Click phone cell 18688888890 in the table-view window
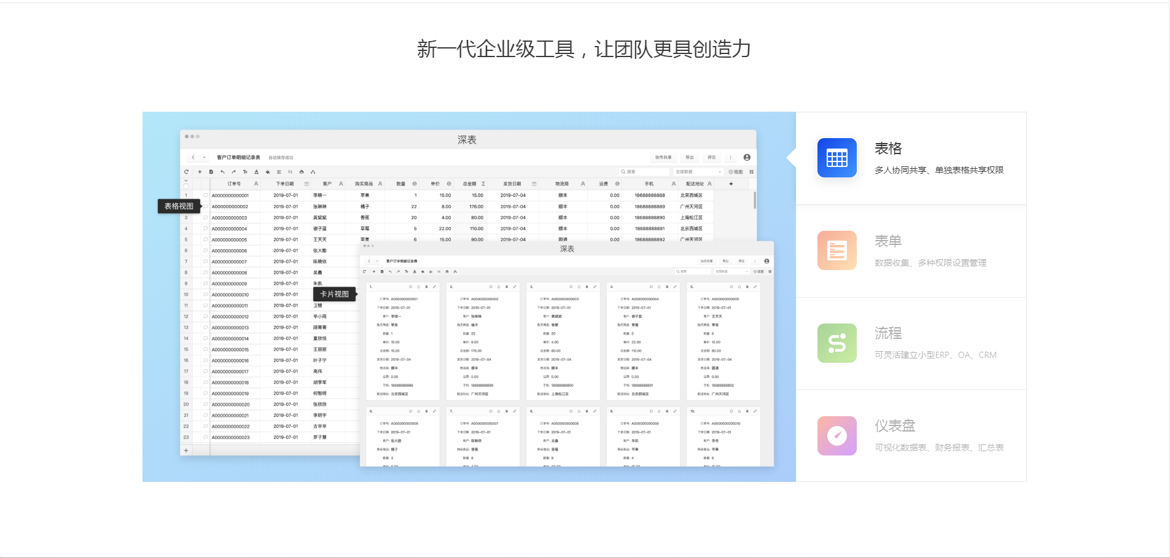The height and width of the screenshot is (558, 1170). pos(650,218)
